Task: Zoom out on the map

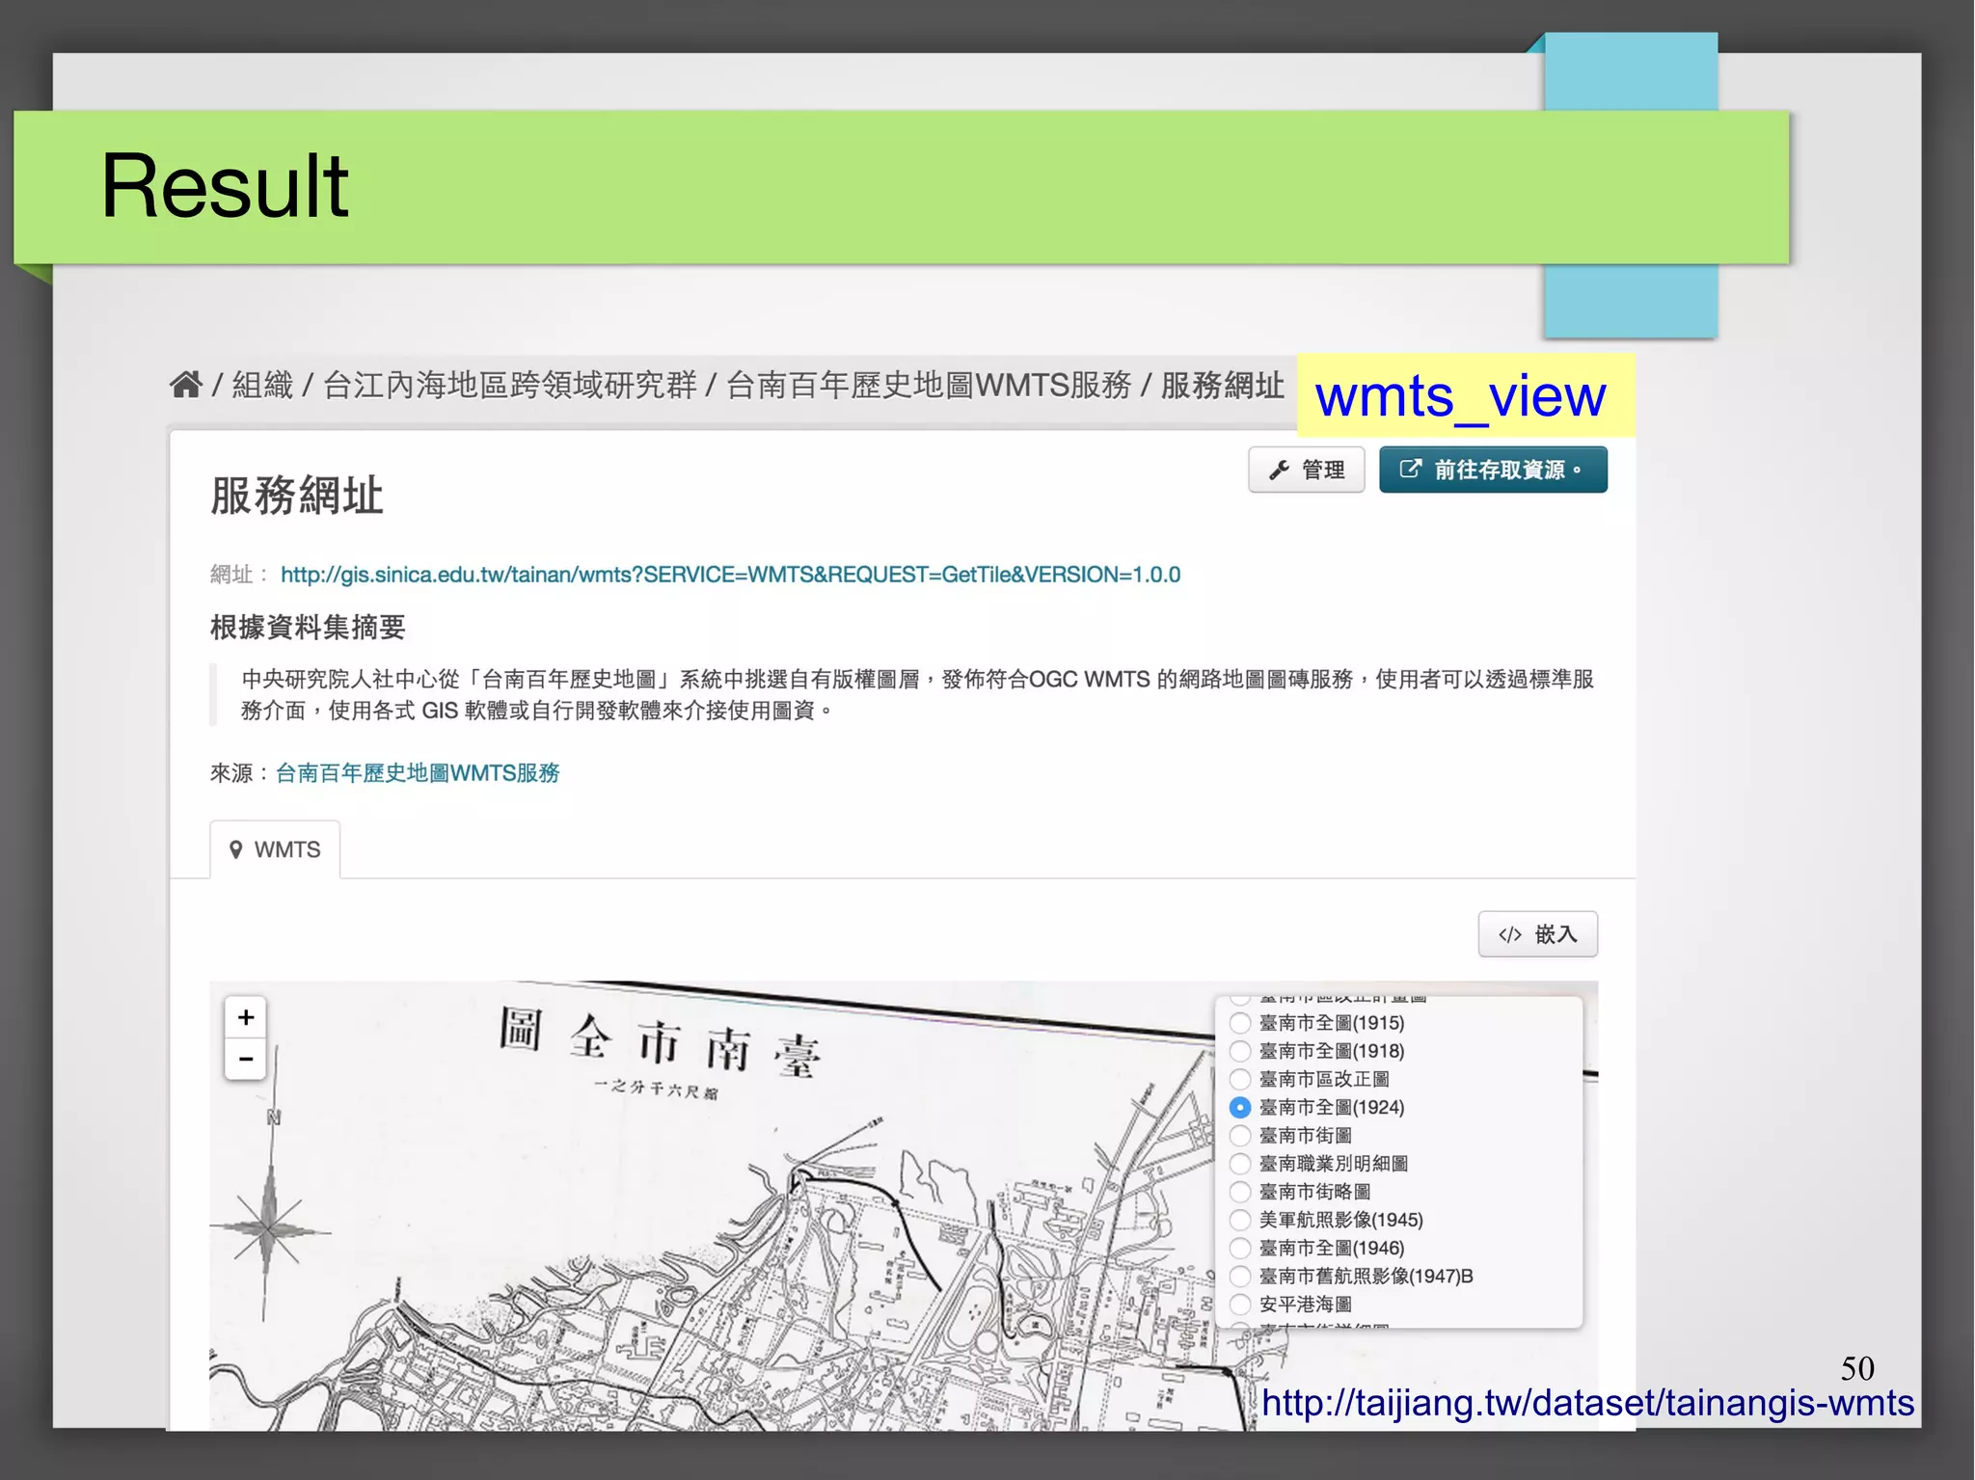Action: tap(246, 1059)
